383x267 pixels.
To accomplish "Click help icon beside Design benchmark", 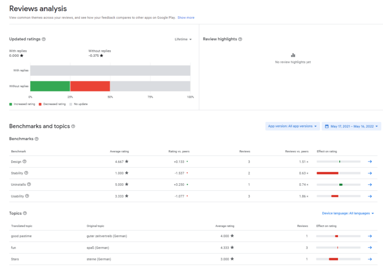I will pos(24,161).
